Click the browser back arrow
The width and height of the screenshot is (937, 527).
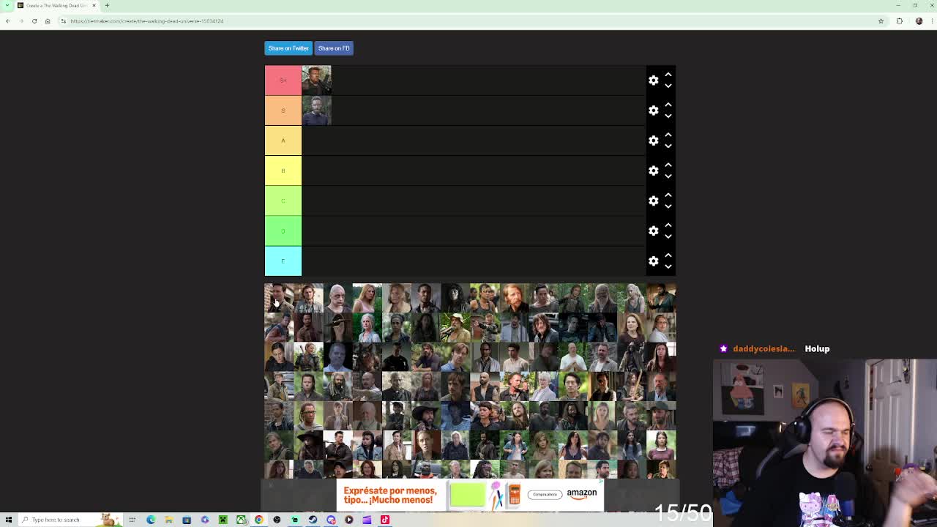(8, 20)
